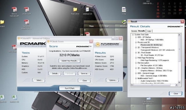Click the PCMark Score dialog title icon
The width and height of the screenshot is (186, 110).
click(48, 41)
